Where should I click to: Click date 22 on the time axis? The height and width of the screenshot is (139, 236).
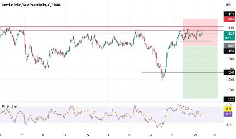point(88,135)
